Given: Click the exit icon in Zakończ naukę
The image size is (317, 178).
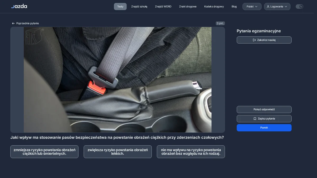Looking at the screenshot, I should pyautogui.click(x=254, y=40).
